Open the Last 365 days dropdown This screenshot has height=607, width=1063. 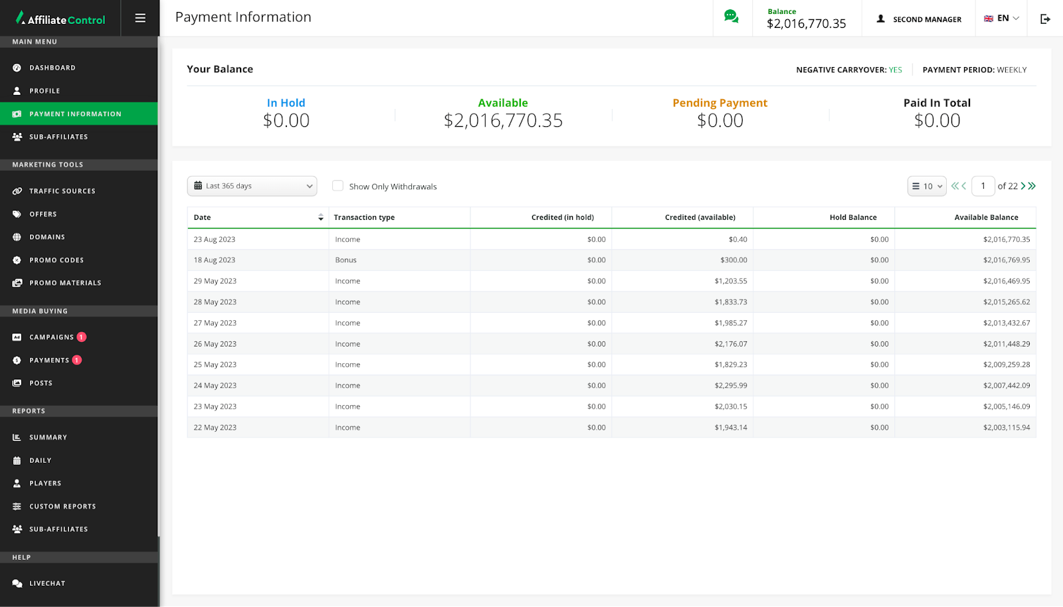coord(252,186)
